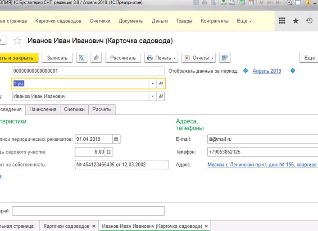Open calculator button next to 6,00 field
The height and width of the screenshot is (231, 318).
(109, 152)
